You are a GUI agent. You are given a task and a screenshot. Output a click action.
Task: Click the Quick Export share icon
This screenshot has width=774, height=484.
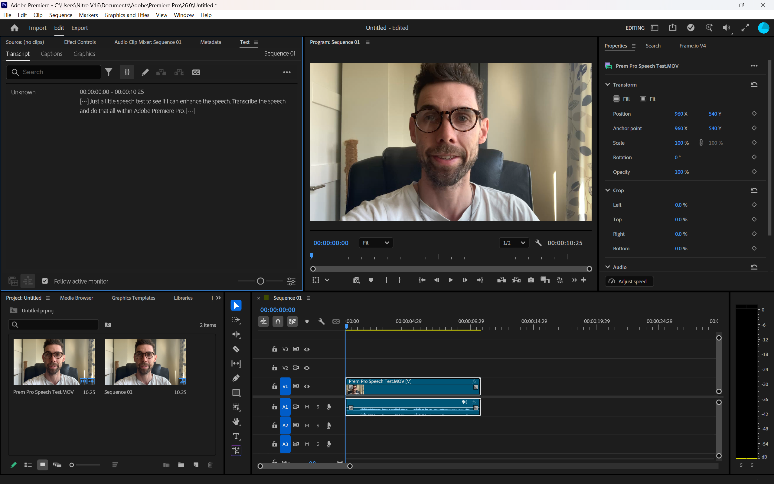673,28
